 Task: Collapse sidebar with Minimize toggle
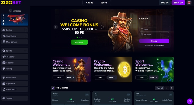(x=10, y=11)
